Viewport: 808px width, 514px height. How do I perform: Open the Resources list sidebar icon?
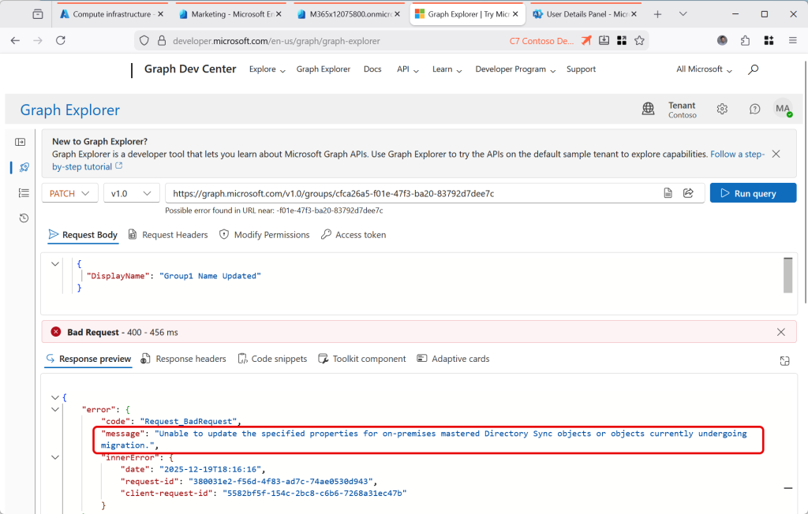pos(23,192)
